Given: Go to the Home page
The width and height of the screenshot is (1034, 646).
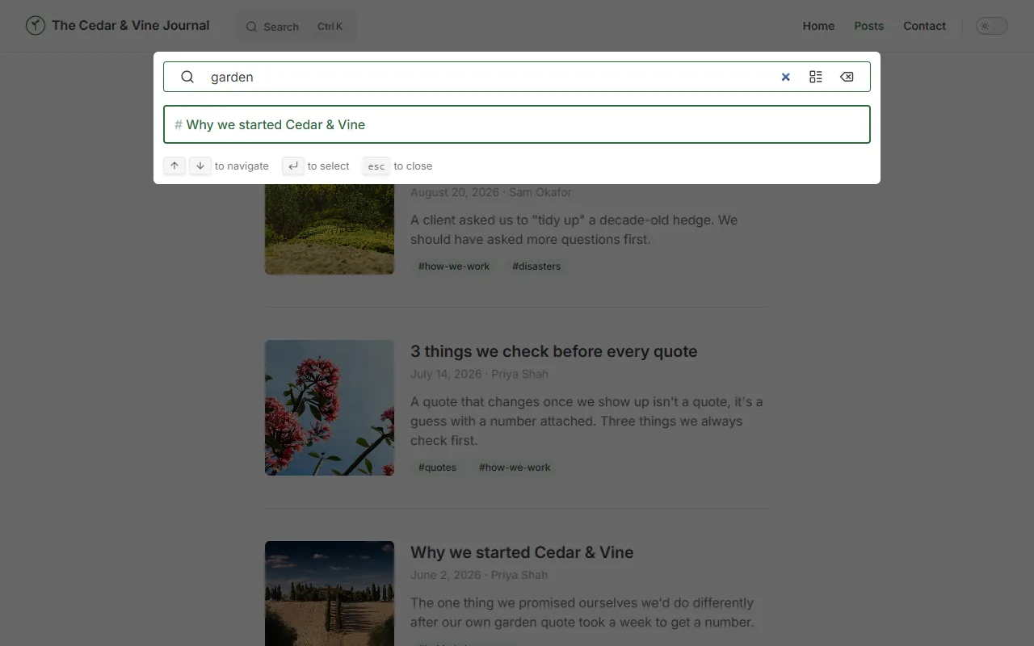Looking at the screenshot, I should 818,26.
